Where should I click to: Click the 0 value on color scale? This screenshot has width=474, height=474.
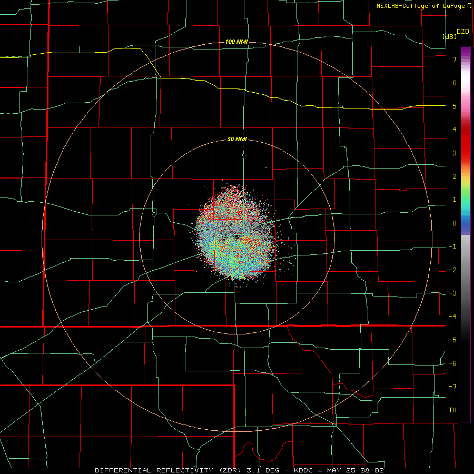[x=455, y=223]
